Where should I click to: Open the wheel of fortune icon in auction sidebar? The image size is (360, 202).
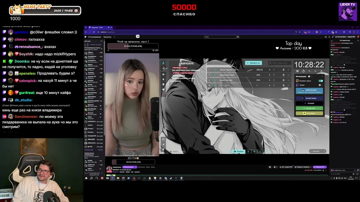point(163,68)
